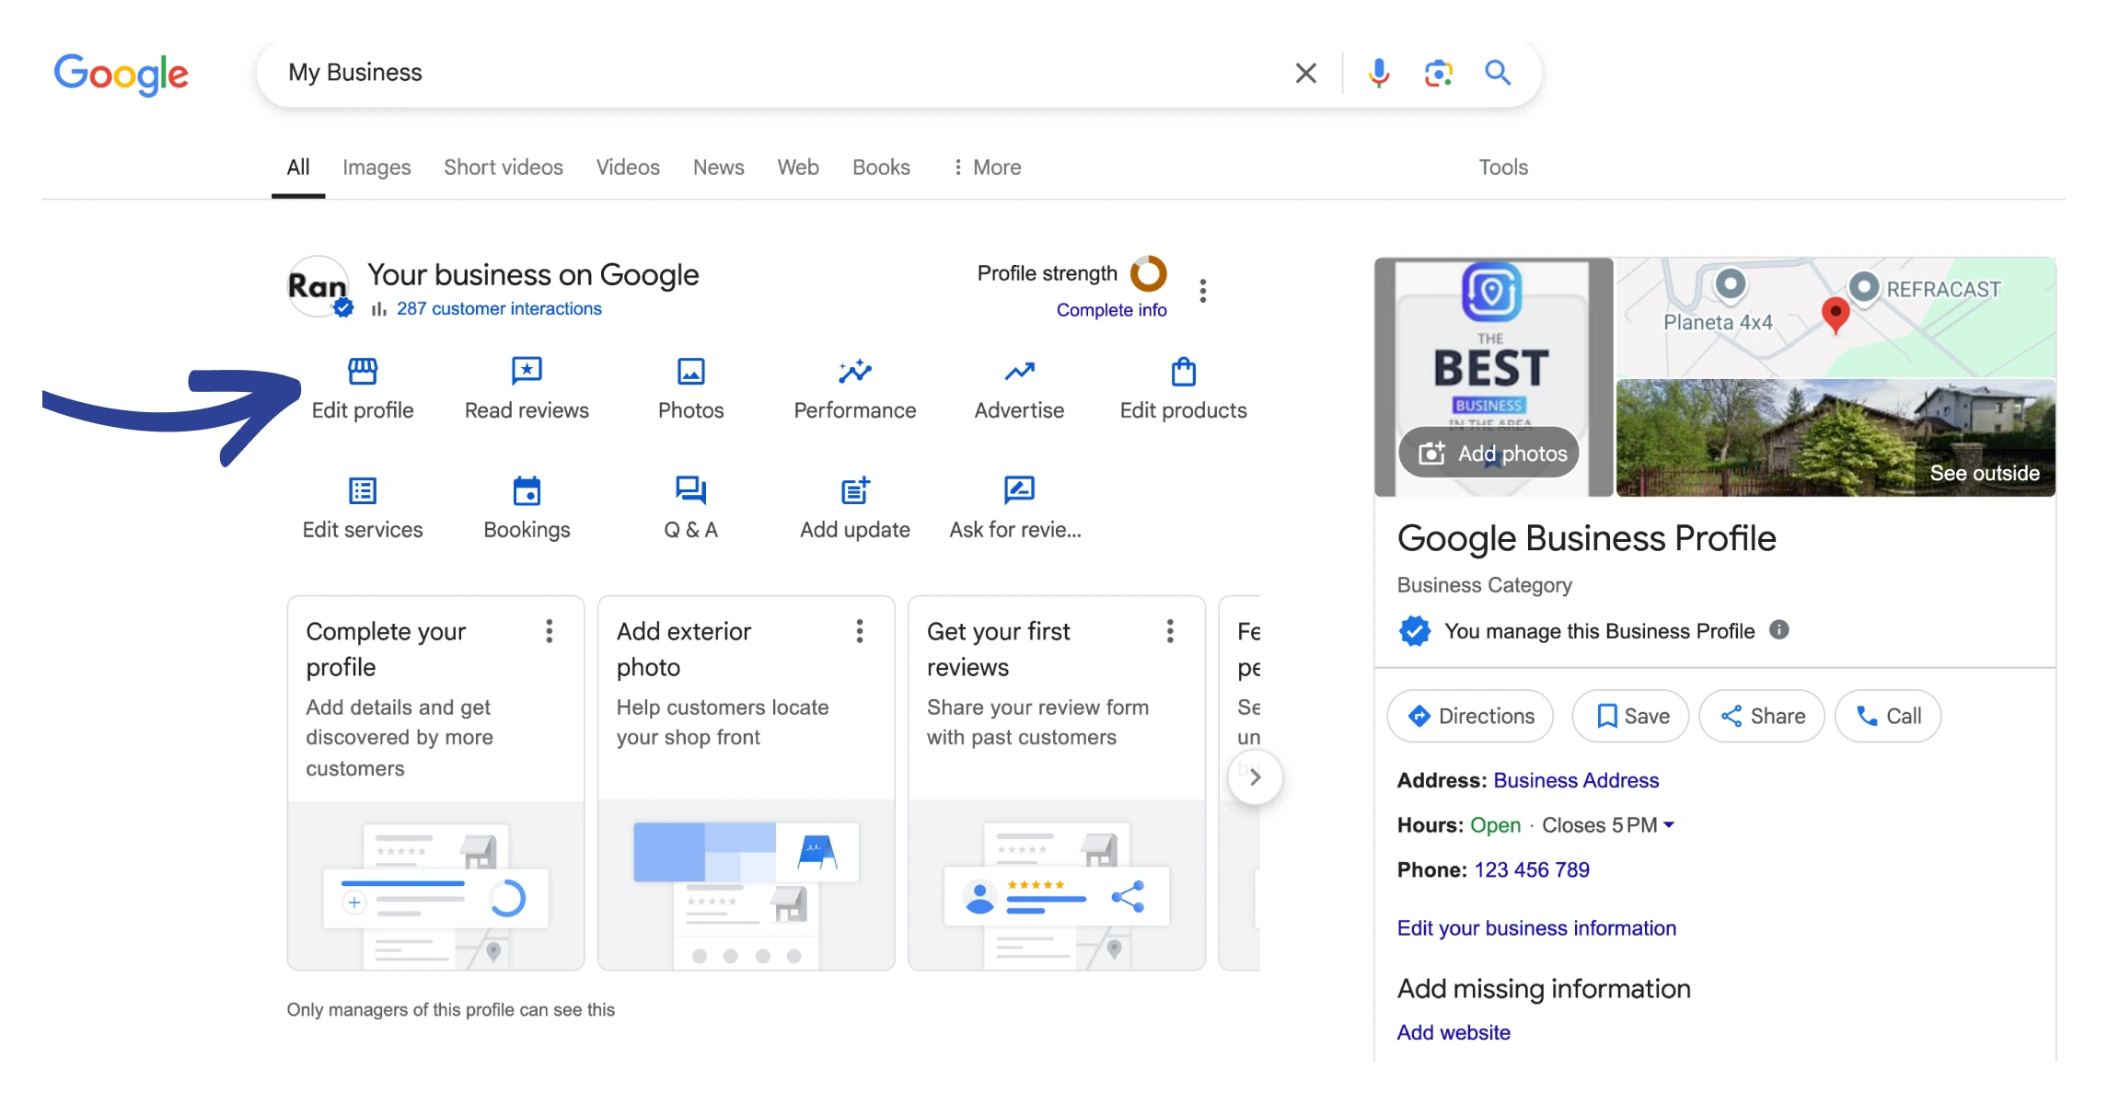Search by image with Google Lens icon
Screen dimensions: 2108x1104
(x=1438, y=73)
